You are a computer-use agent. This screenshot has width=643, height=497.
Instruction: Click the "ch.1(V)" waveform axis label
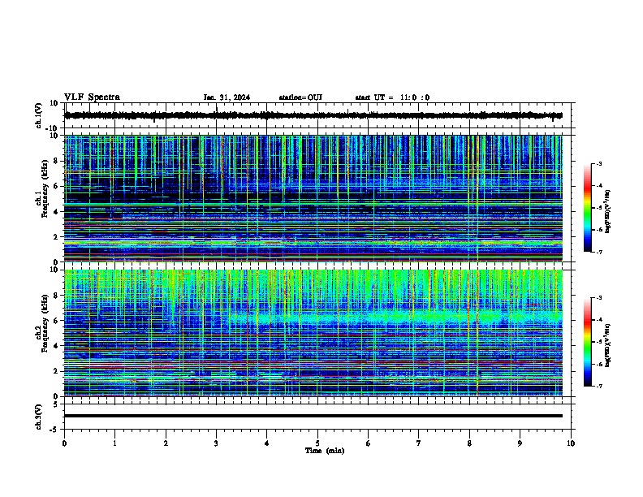click(38, 115)
